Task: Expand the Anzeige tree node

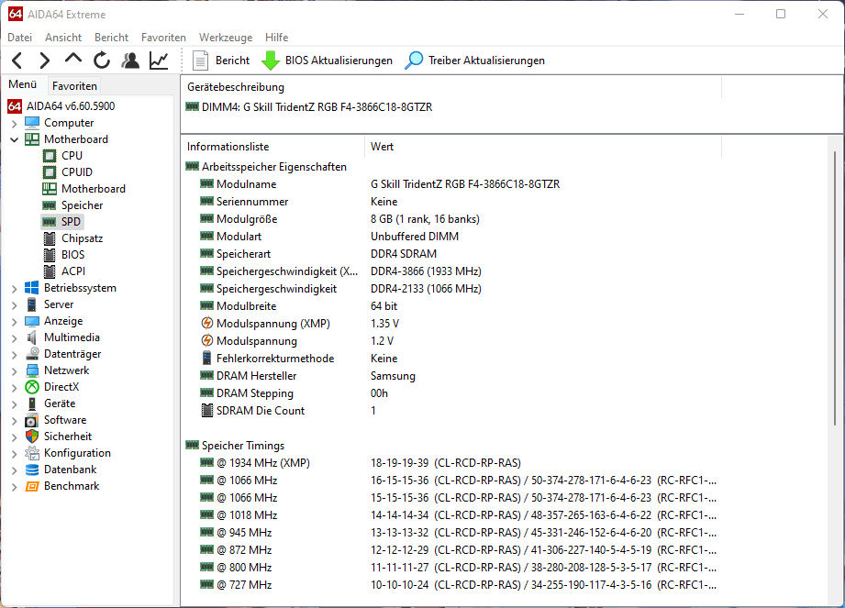Action: click(x=14, y=322)
